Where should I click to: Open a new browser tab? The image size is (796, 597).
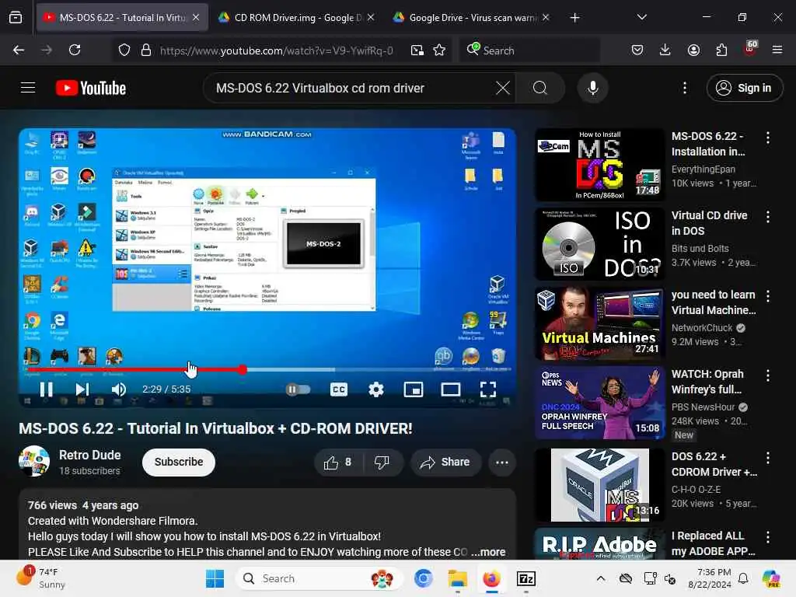coord(574,18)
